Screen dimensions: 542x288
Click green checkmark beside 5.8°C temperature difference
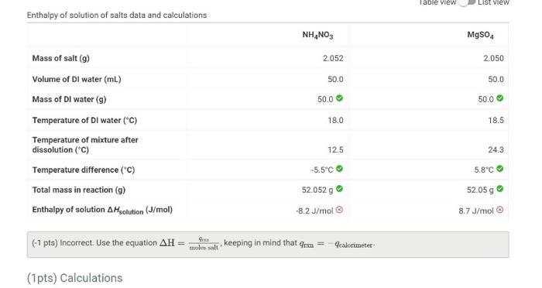click(500, 169)
